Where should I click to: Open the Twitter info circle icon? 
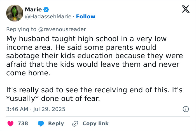point(186,109)
